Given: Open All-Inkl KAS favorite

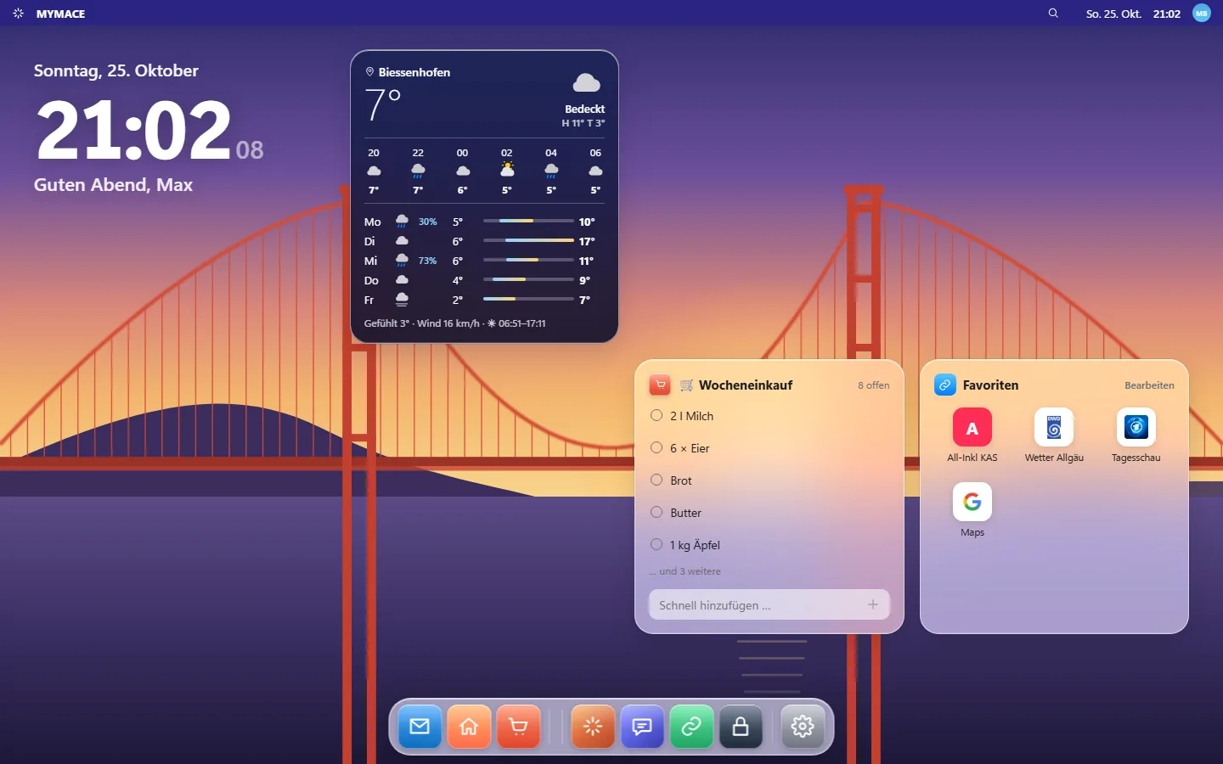Looking at the screenshot, I should [x=972, y=435].
